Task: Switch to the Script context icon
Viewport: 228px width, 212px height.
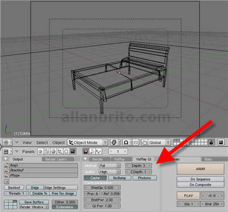Action: point(47,152)
